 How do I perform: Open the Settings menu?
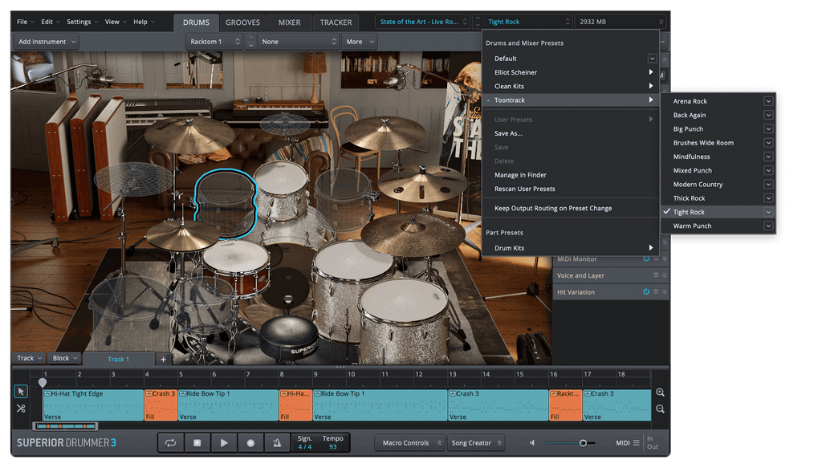[x=83, y=22]
